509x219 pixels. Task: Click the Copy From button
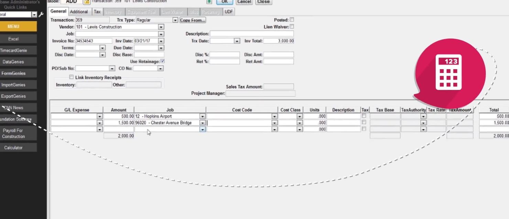[192, 20]
